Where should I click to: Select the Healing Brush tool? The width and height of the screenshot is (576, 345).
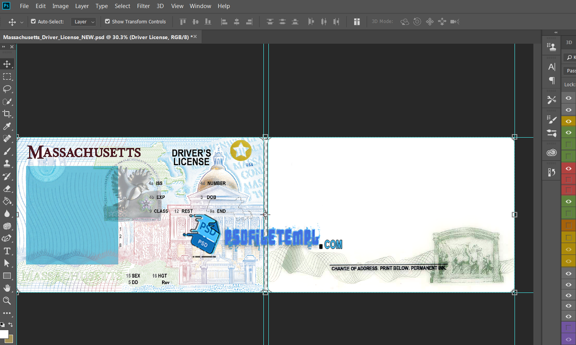point(7,139)
